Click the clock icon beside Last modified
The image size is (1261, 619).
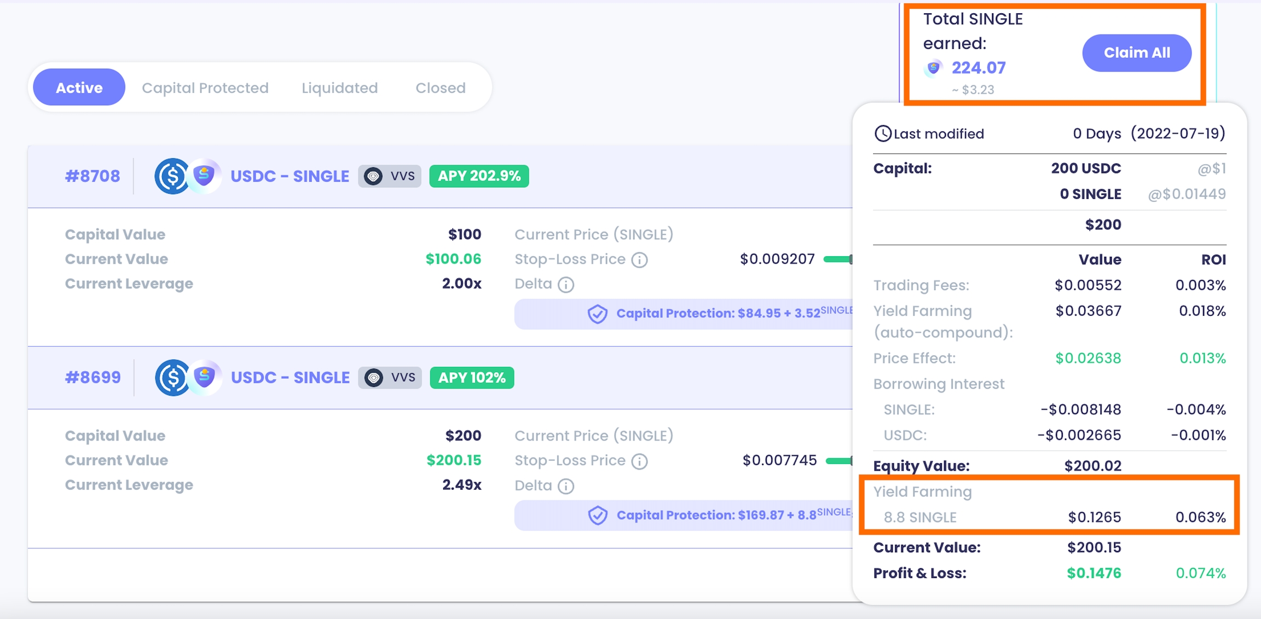(882, 134)
